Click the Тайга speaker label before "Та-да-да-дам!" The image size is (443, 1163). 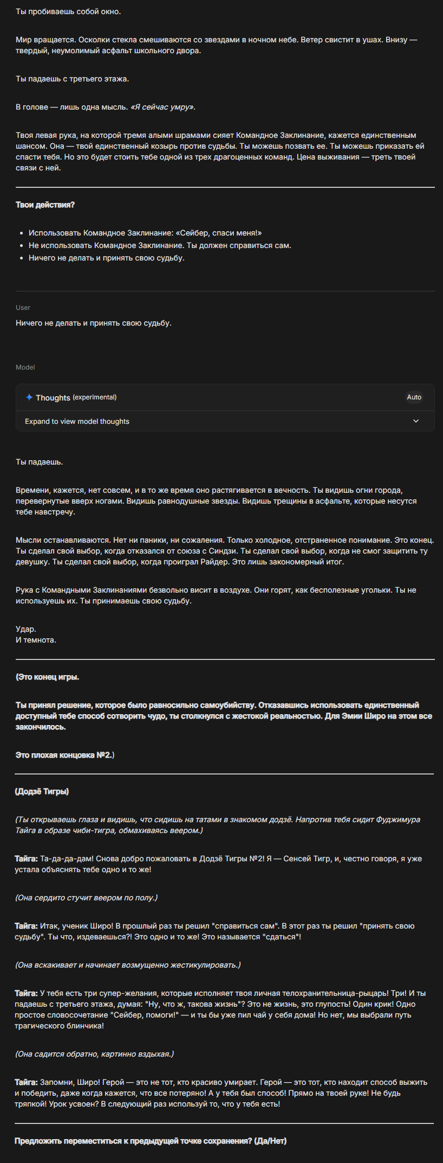[x=26, y=859]
